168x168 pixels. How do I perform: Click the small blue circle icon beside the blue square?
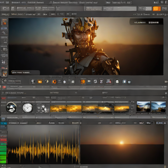click(x=129, y=82)
